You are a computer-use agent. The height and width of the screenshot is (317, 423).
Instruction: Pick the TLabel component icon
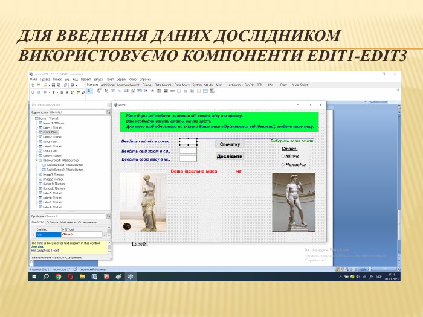(120, 91)
